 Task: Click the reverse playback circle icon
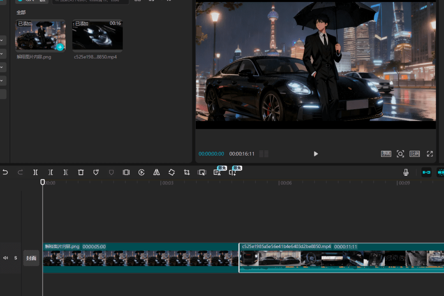(x=141, y=172)
